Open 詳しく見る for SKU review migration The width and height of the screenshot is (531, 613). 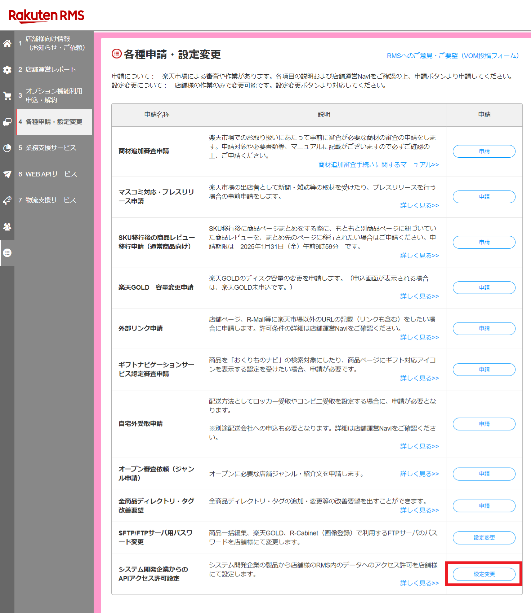tap(420, 255)
